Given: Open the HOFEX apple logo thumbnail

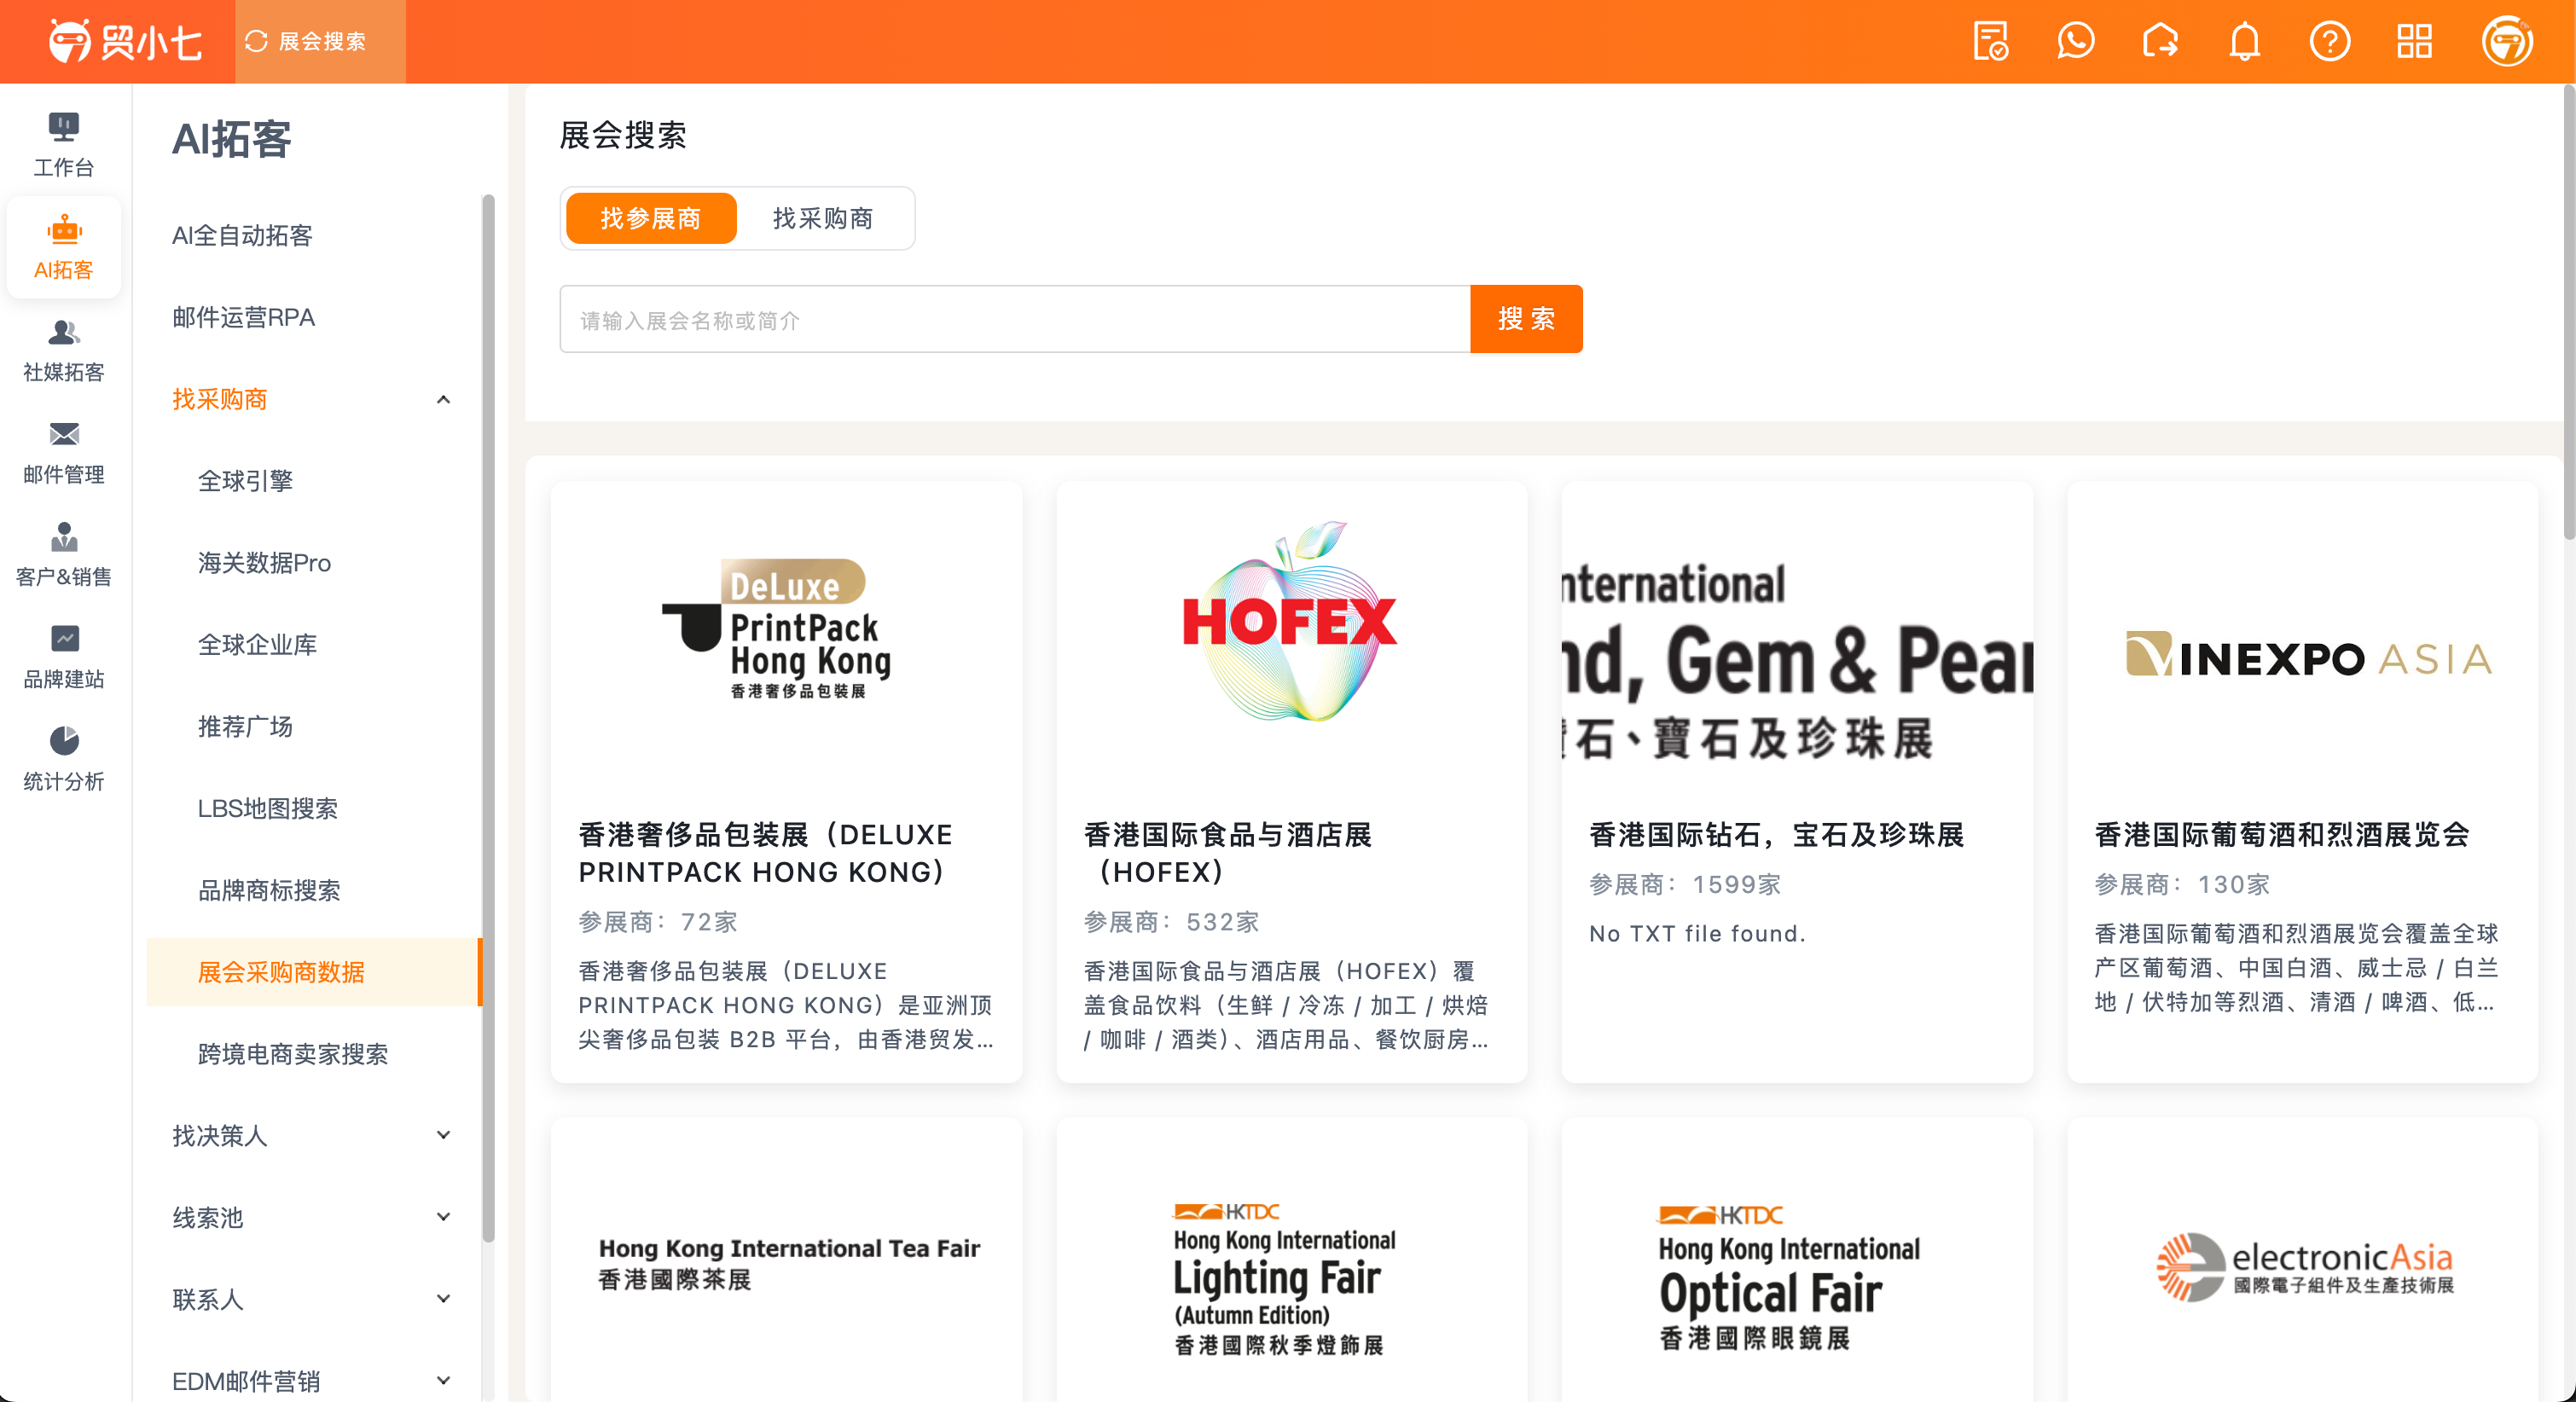Looking at the screenshot, I should (x=1290, y=622).
